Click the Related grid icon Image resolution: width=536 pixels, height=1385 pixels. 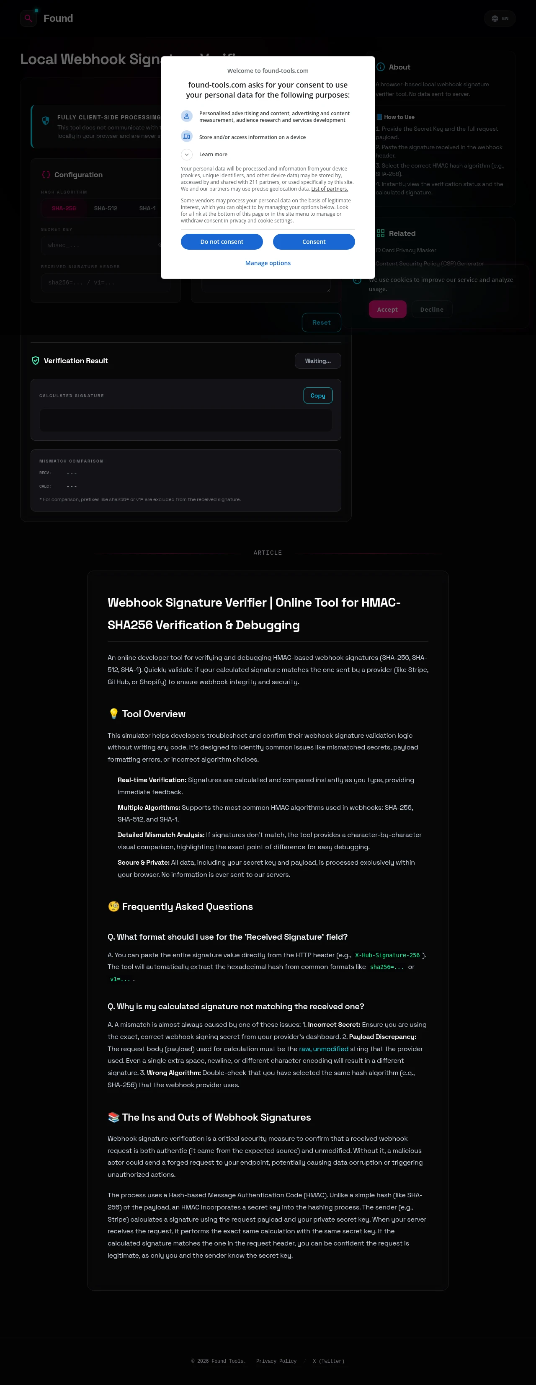tap(381, 233)
